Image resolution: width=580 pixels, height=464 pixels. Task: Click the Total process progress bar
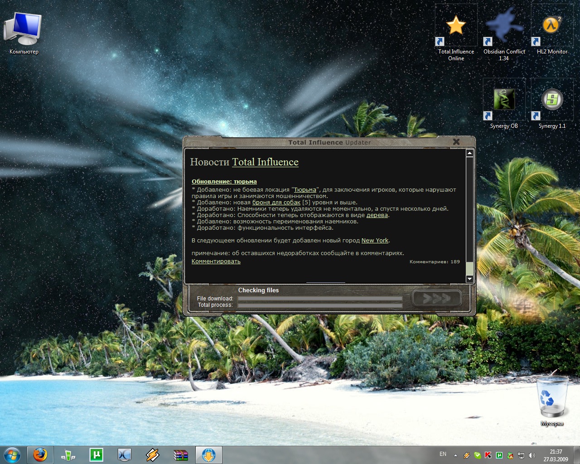tap(320, 305)
